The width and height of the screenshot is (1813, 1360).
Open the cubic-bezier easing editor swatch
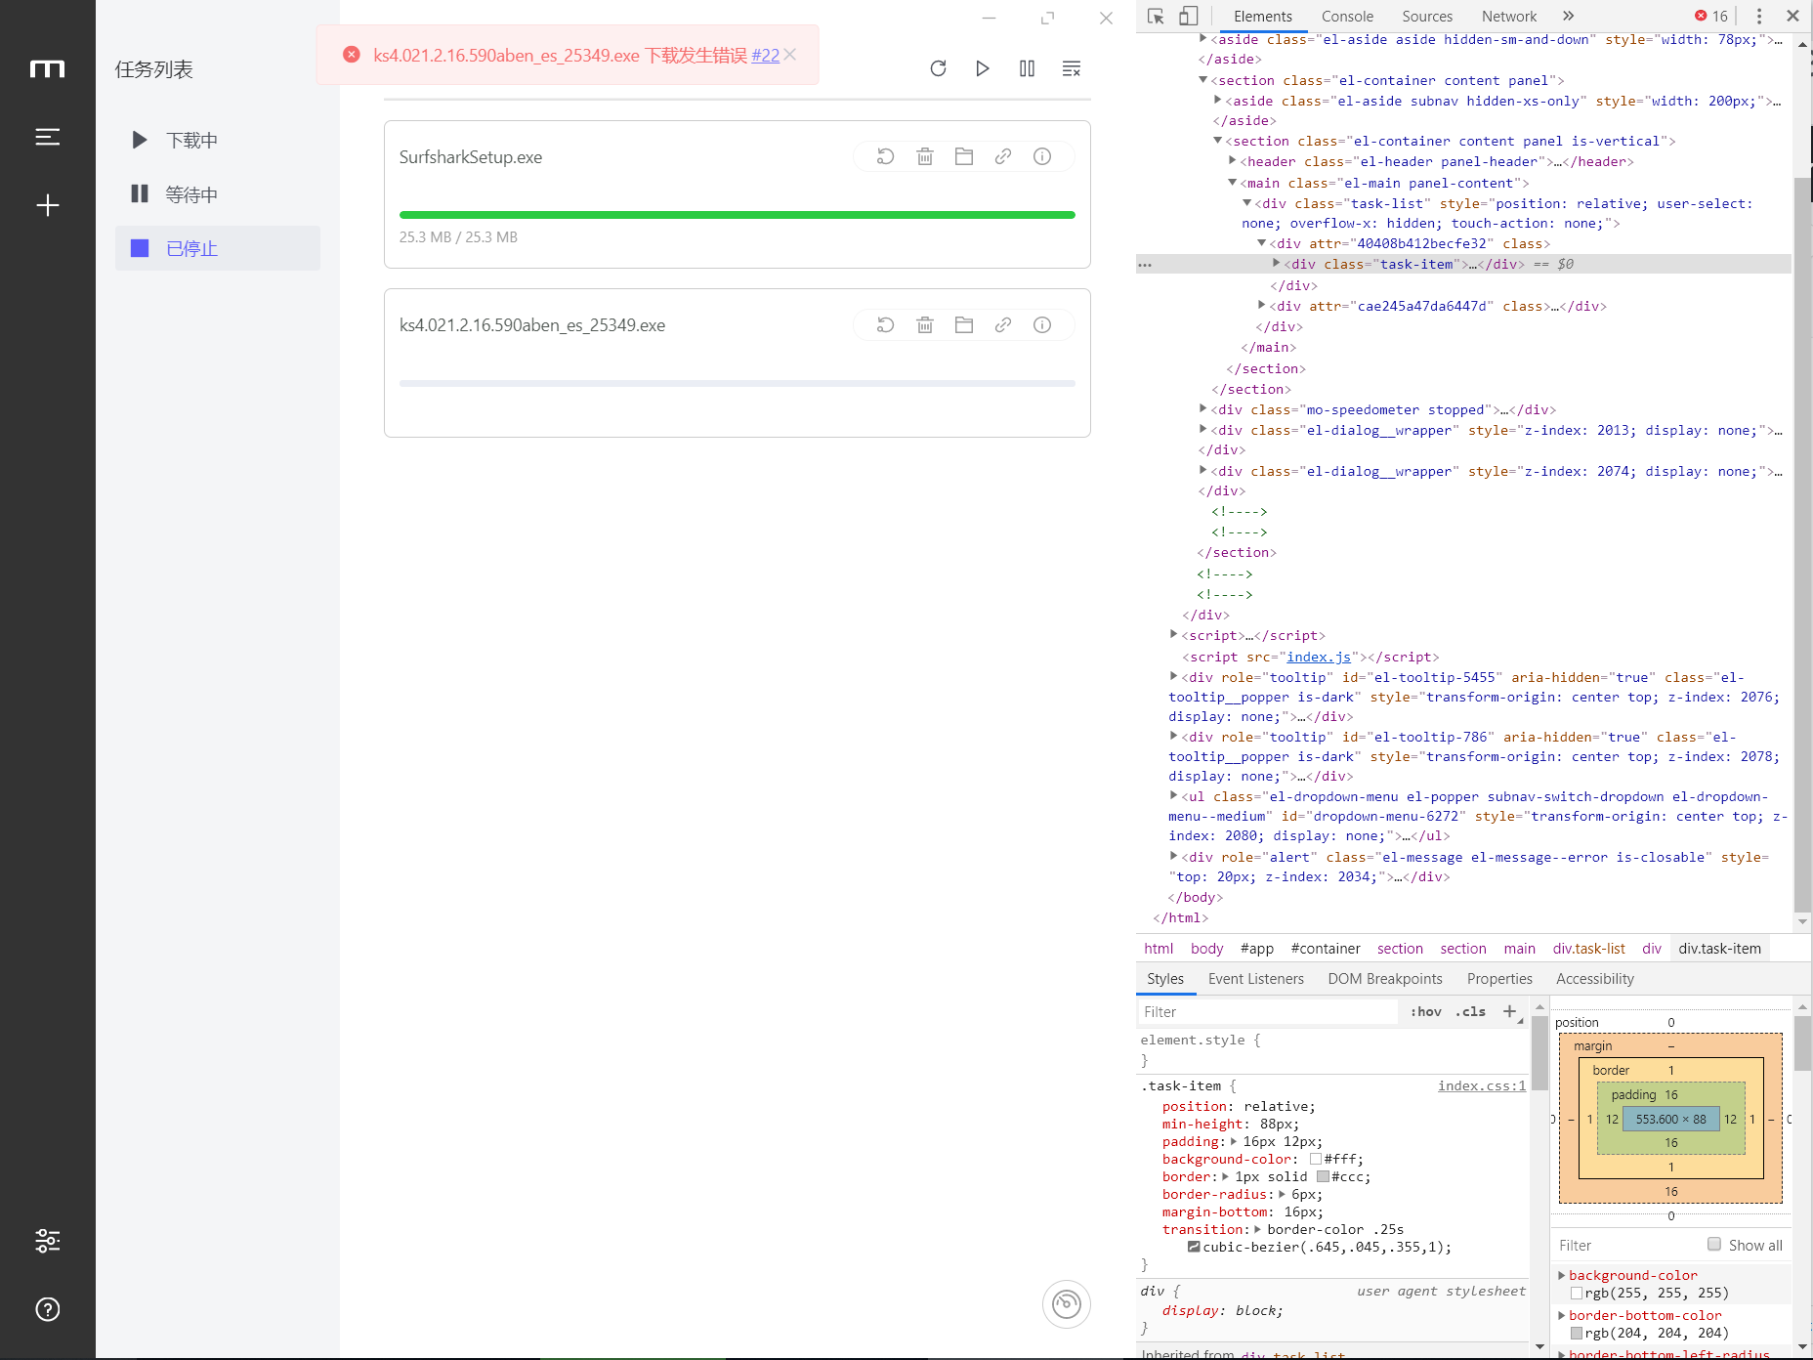click(x=1193, y=1247)
